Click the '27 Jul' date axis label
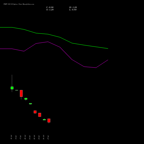144x144 pixels. click(48, 137)
